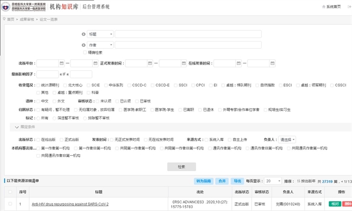Open calendar for 在线发表时间 start date
The width and height of the screenshot is (352, 211).
(239, 63)
